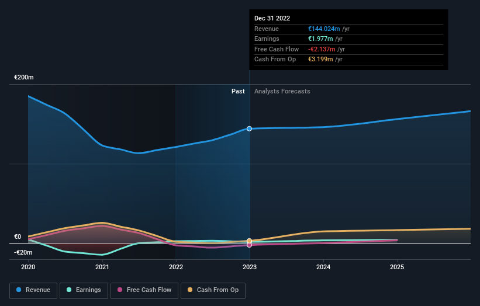This screenshot has height=306, width=480.
Task: Click the orange Cash From Op marker at 2023
Action: point(249,241)
